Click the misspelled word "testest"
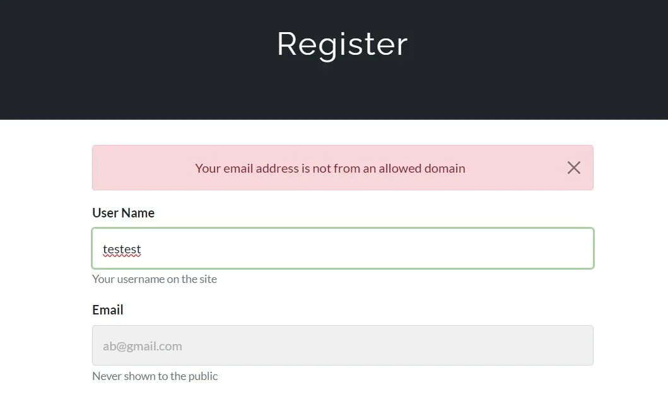 [122, 250]
